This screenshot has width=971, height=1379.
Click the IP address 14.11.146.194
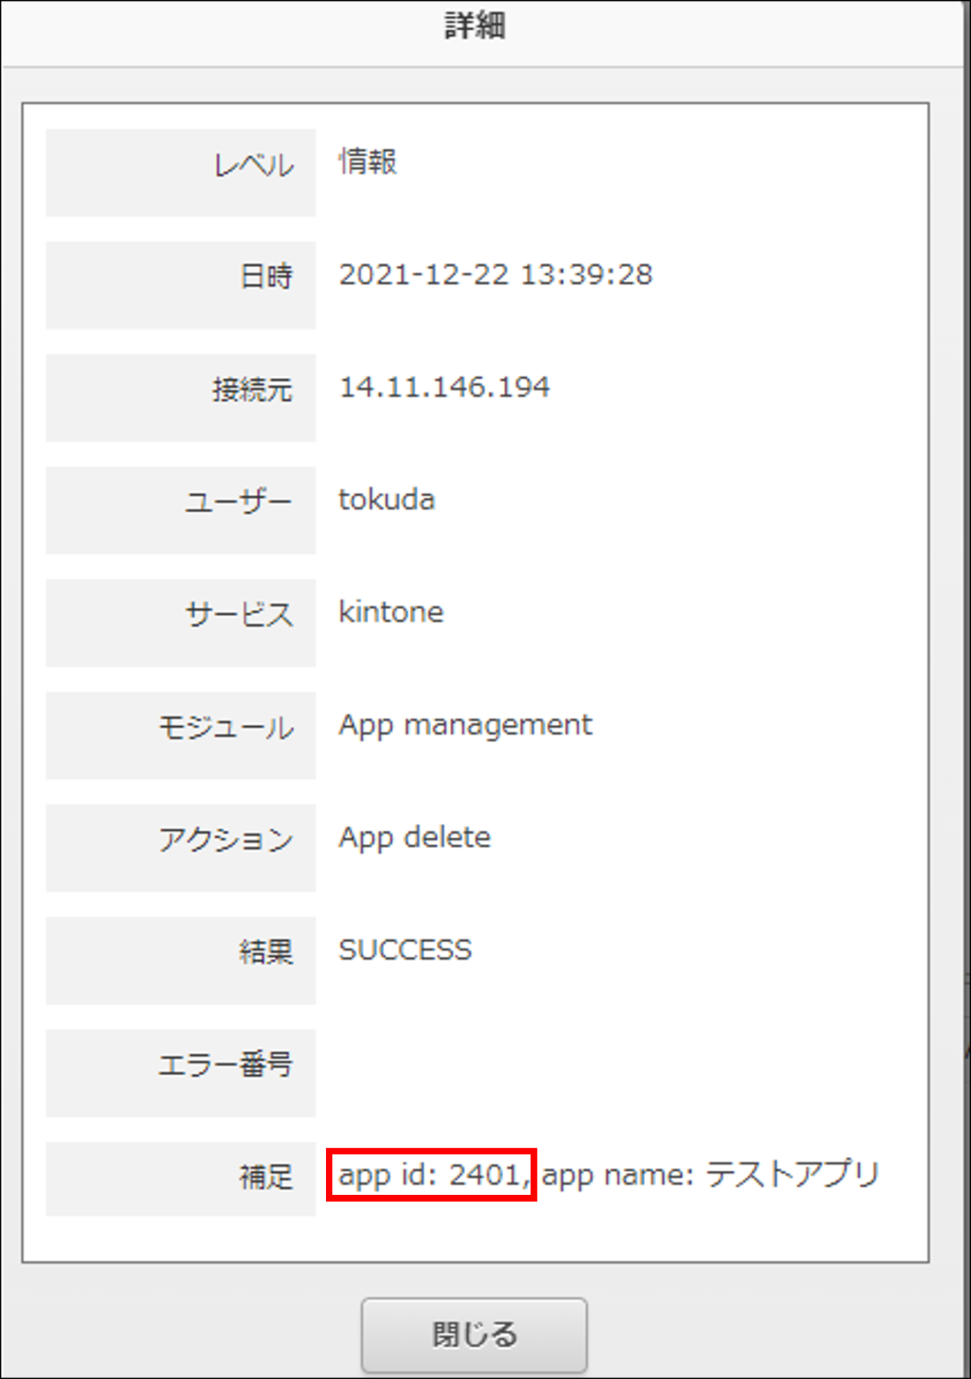click(x=444, y=387)
